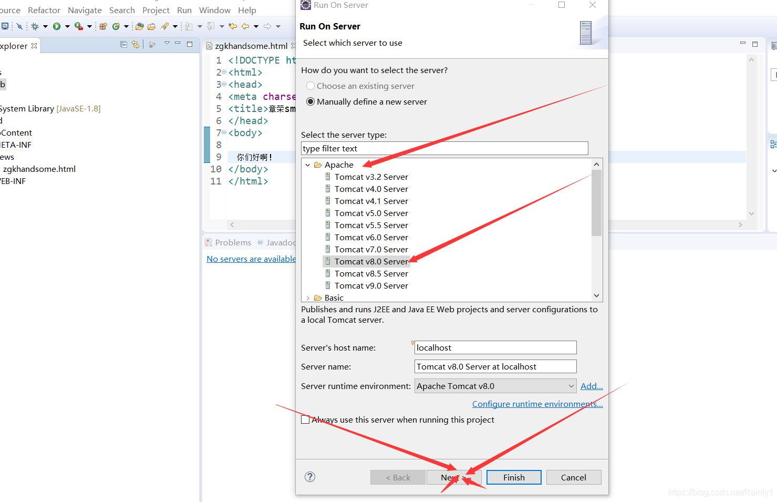Maximize the editor area view
This screenshot has width=777, height=502.
click(755, 44)
